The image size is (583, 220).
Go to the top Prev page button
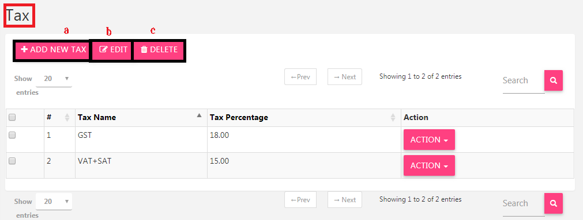[300, 76]
